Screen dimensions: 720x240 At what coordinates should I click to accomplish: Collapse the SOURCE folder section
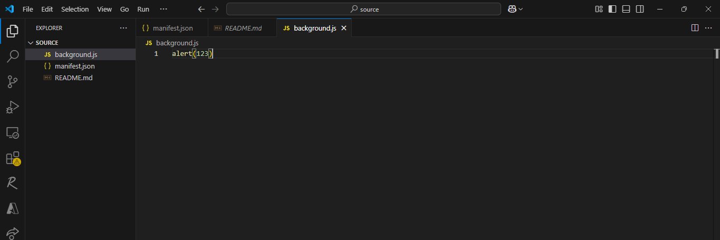point(80,43)
